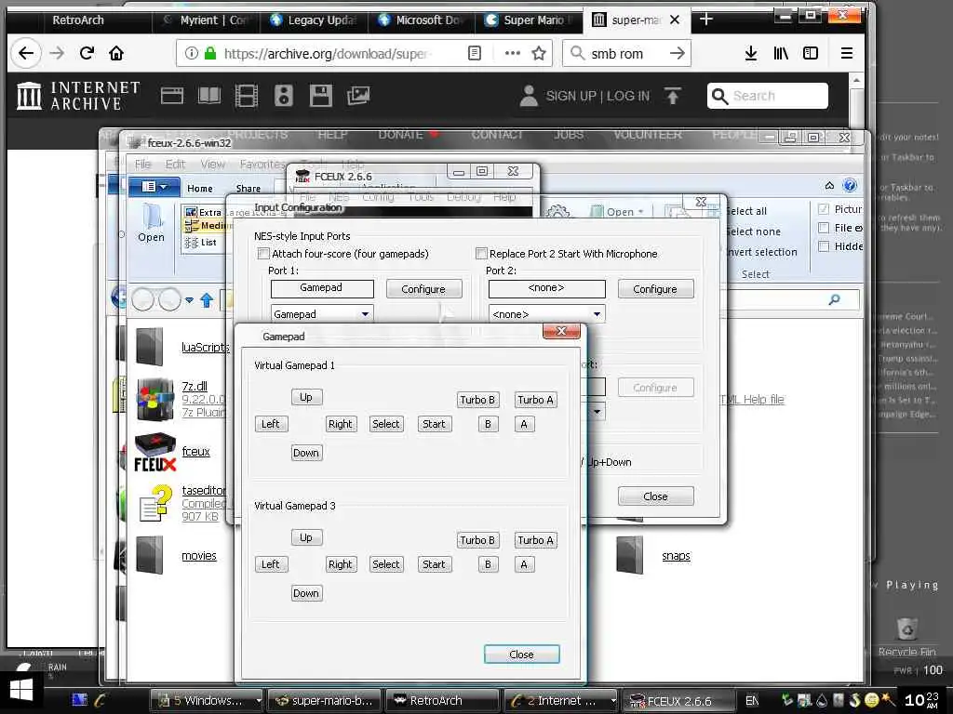Open the Windows Start button

click(x=21, y=690)
